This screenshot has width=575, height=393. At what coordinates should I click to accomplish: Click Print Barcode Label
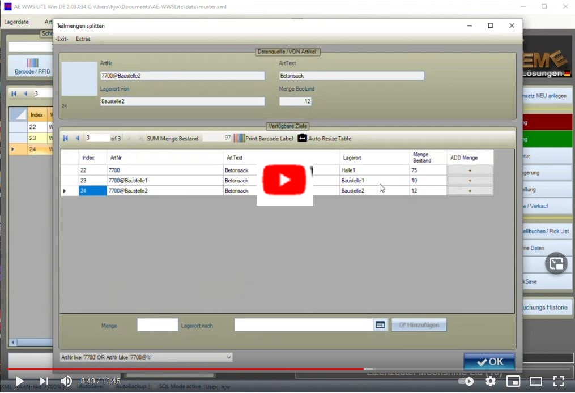(263, 138)
